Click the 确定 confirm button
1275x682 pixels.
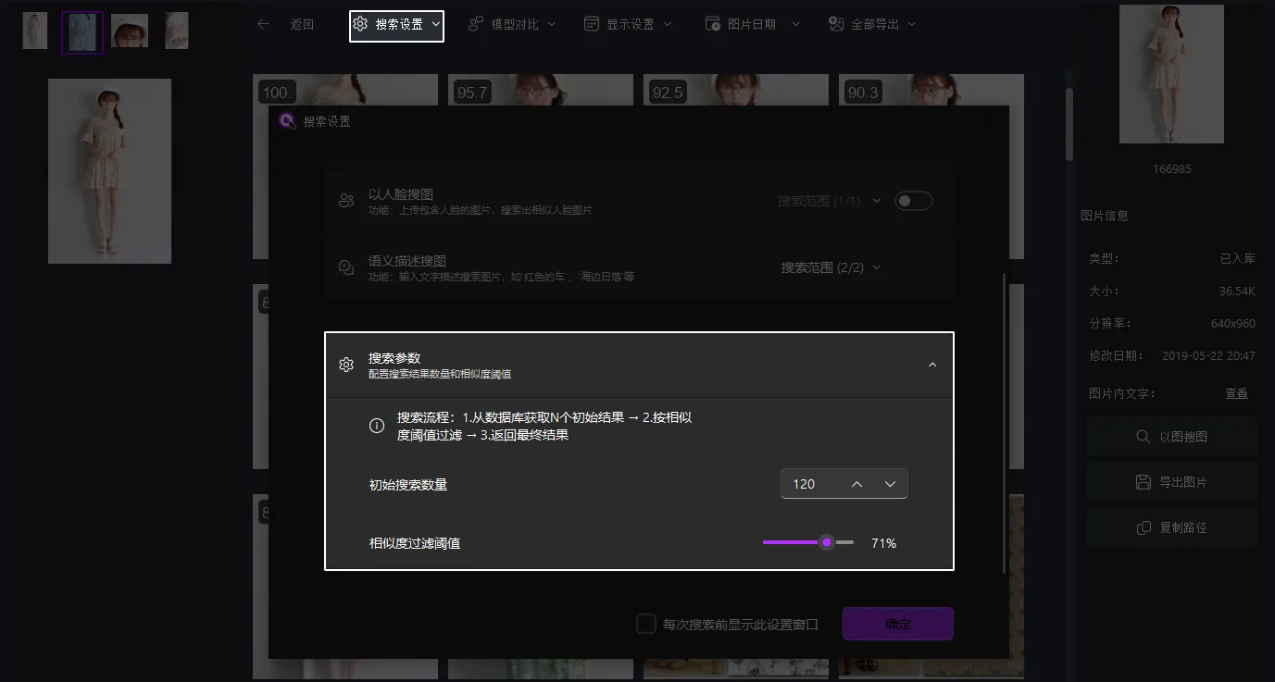tap(896, 623)
